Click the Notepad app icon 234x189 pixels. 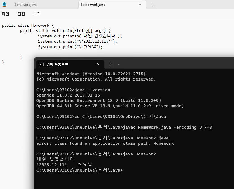coord(4,5)
